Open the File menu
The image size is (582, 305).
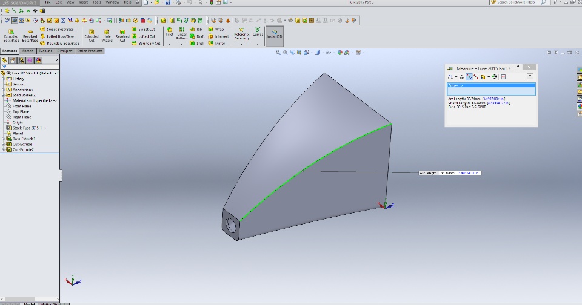coord(48,2)
